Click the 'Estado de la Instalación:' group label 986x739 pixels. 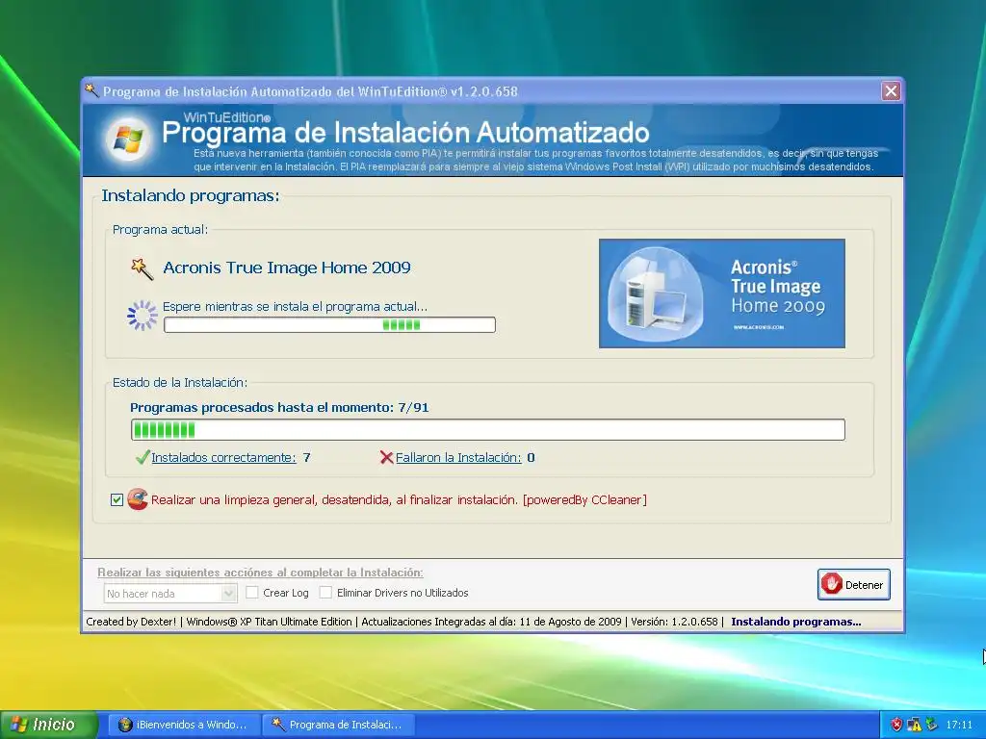click(x=180, y=382)
